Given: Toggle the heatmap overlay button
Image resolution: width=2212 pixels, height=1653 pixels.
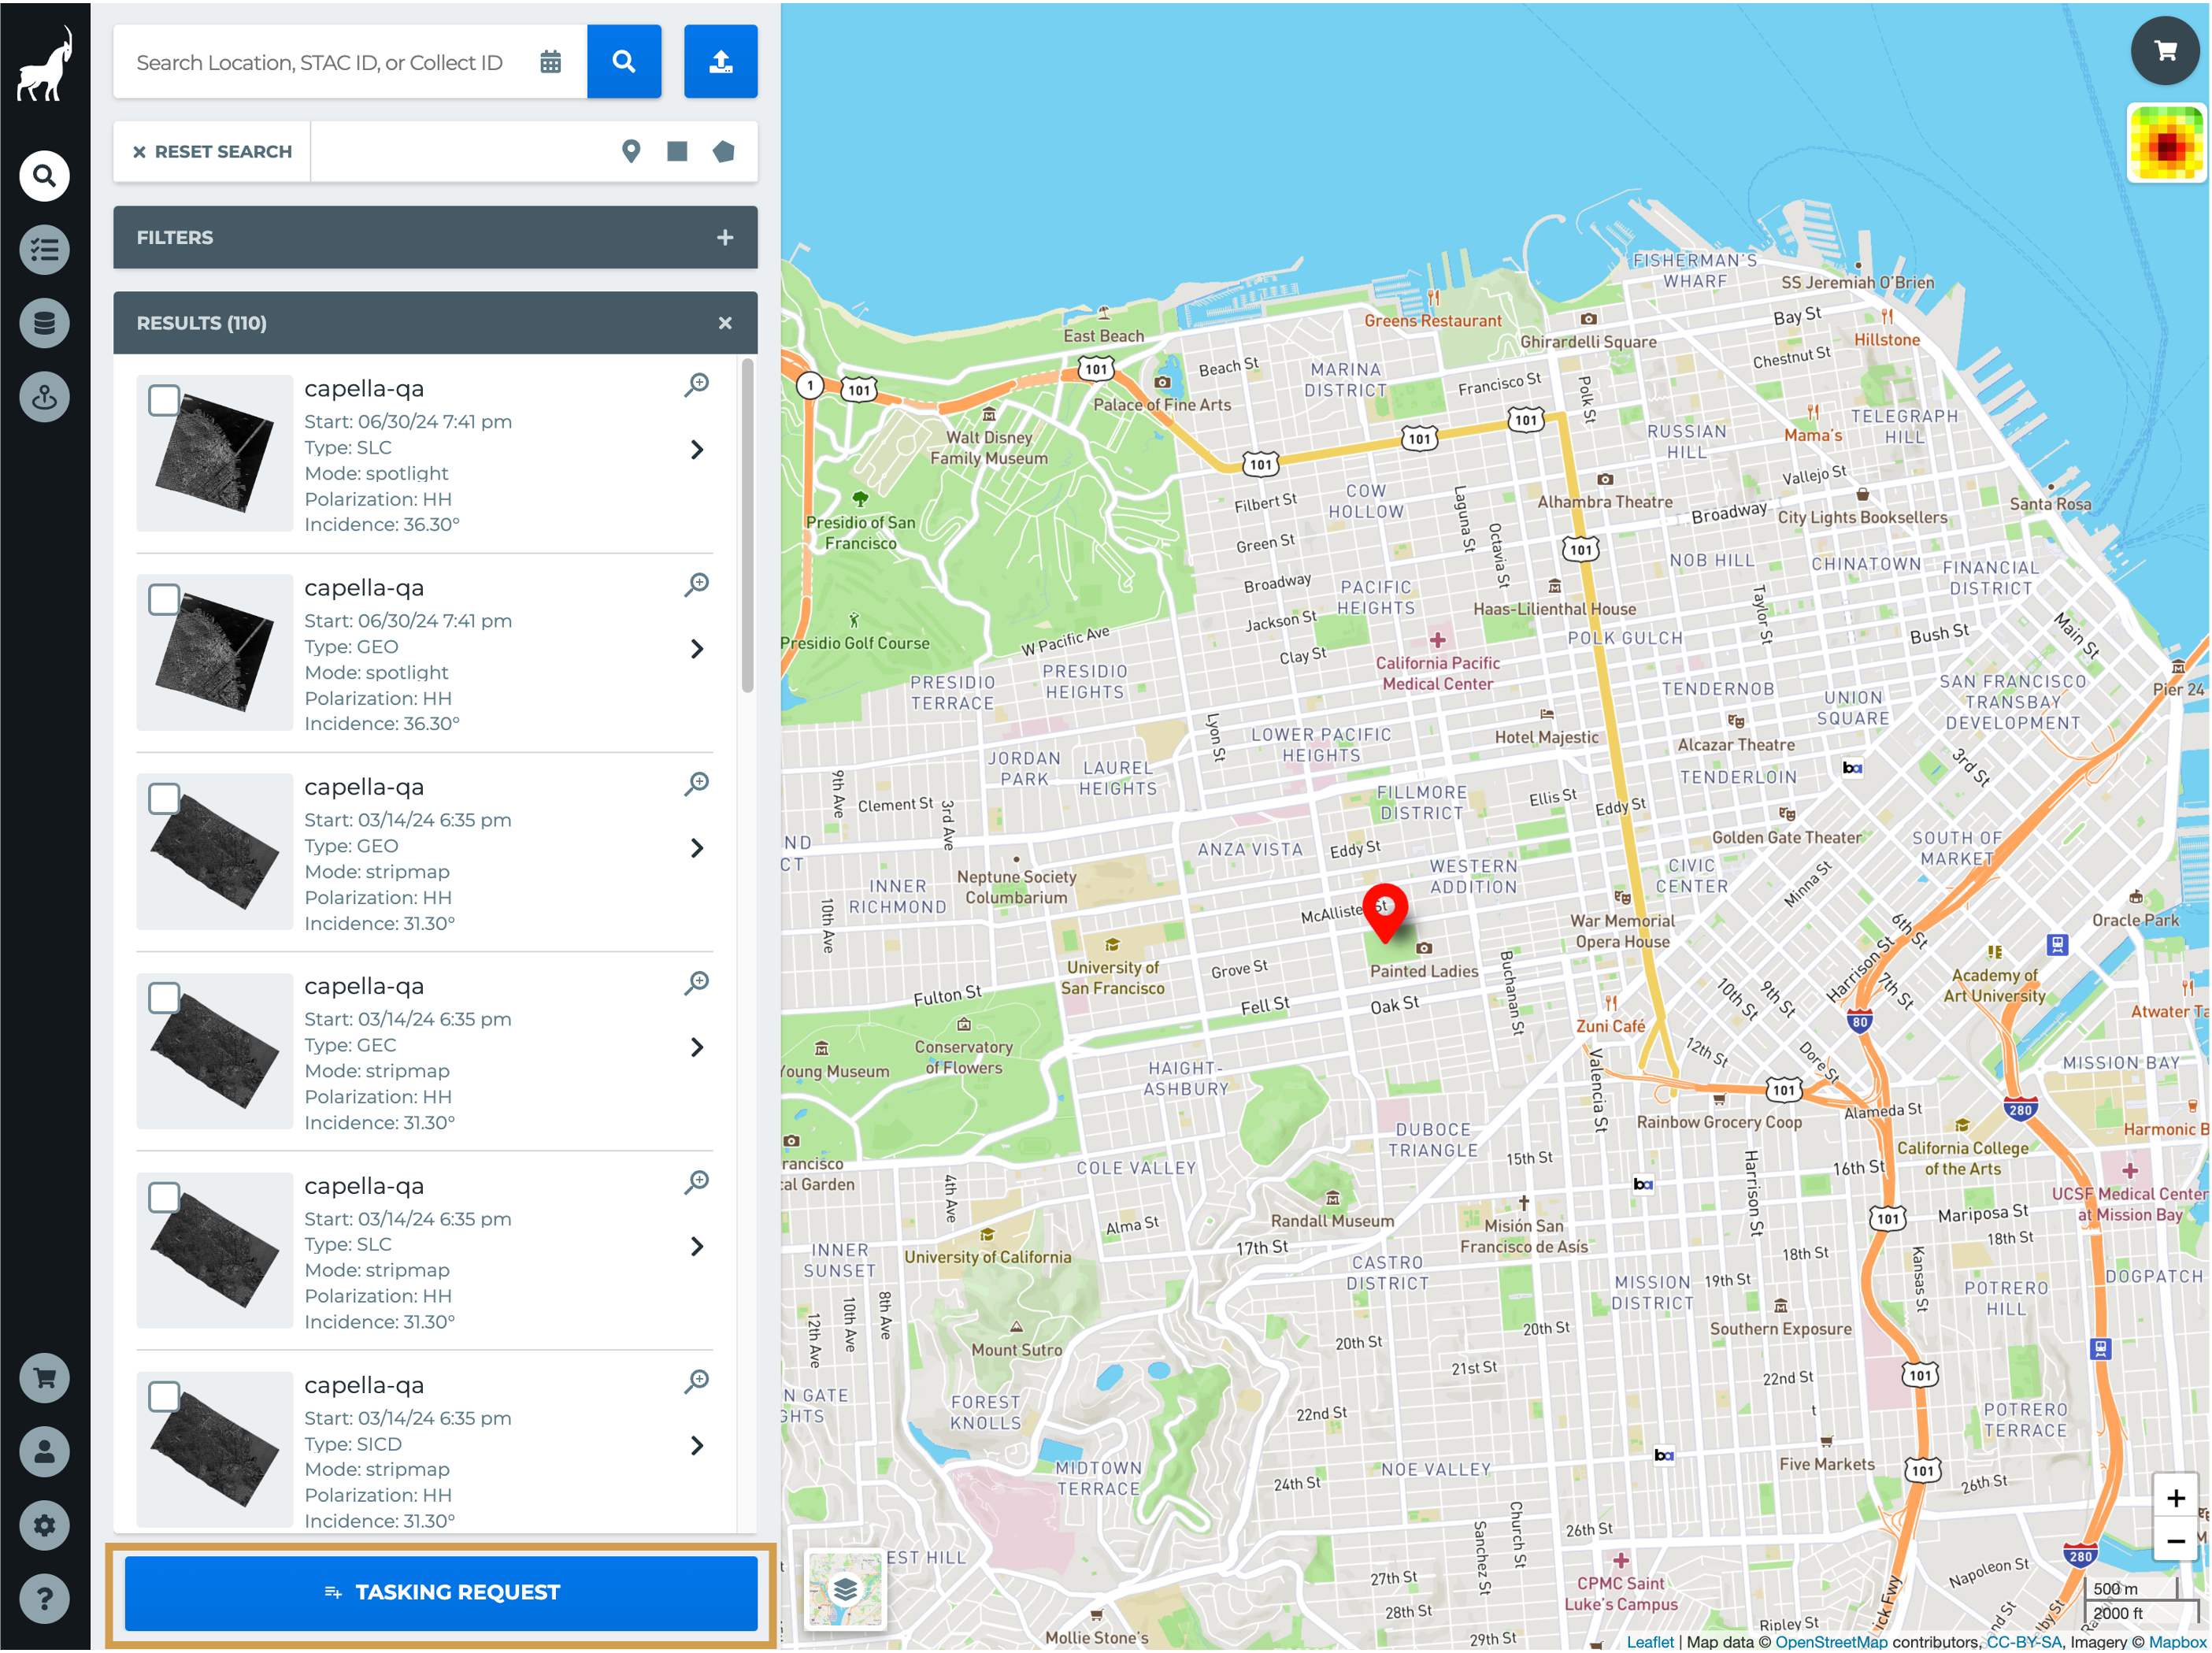Looking at the screenshot, I should click(x=2166, y=143).
